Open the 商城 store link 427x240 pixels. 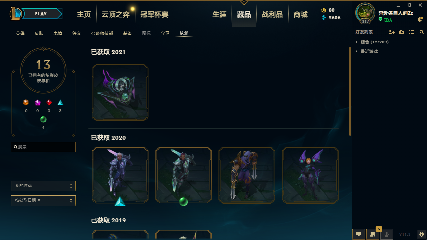pyautogui.click(x=301, y=15)
